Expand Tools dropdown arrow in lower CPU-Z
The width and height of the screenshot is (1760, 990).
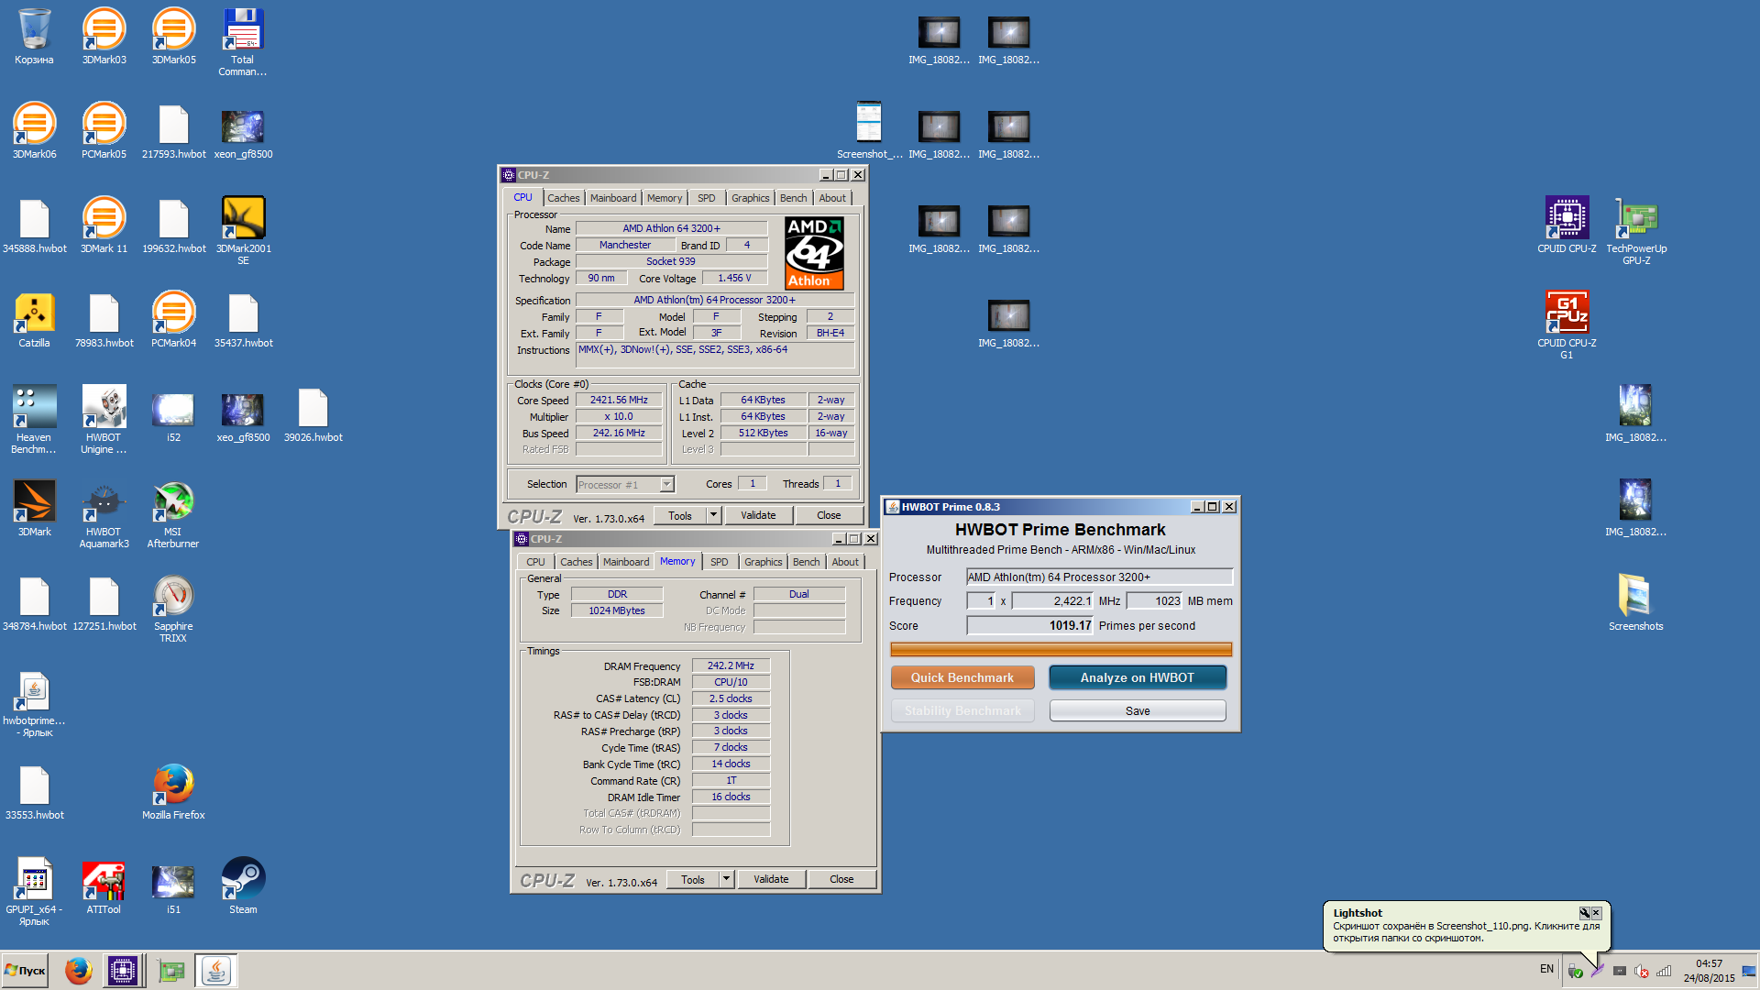pyautogui.click(x=726, y=879)
